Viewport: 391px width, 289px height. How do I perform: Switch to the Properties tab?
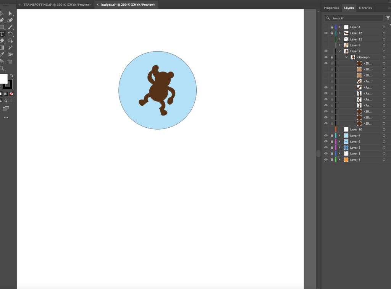331,8
